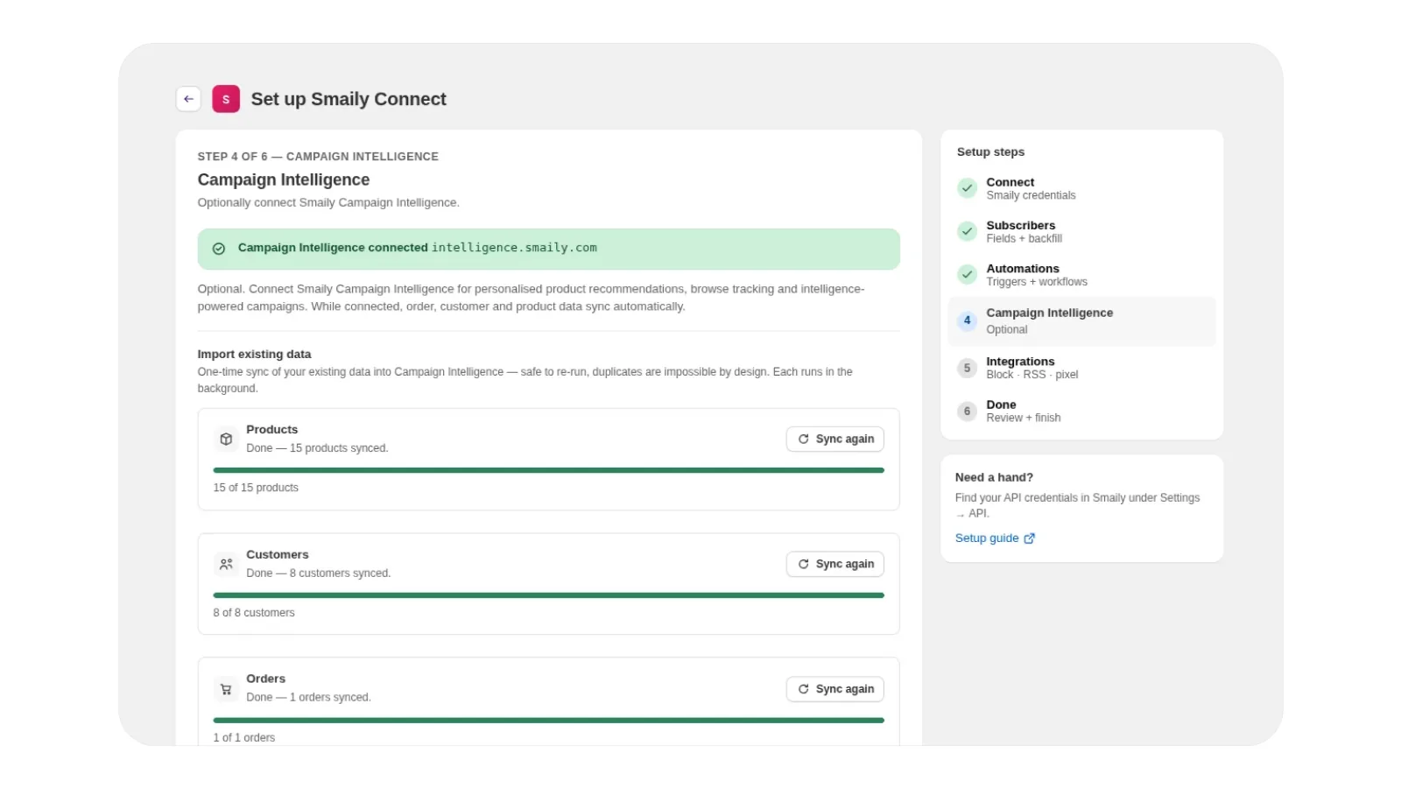
Task: Click '1 of 1 orders' text
Action: (244, 738)
